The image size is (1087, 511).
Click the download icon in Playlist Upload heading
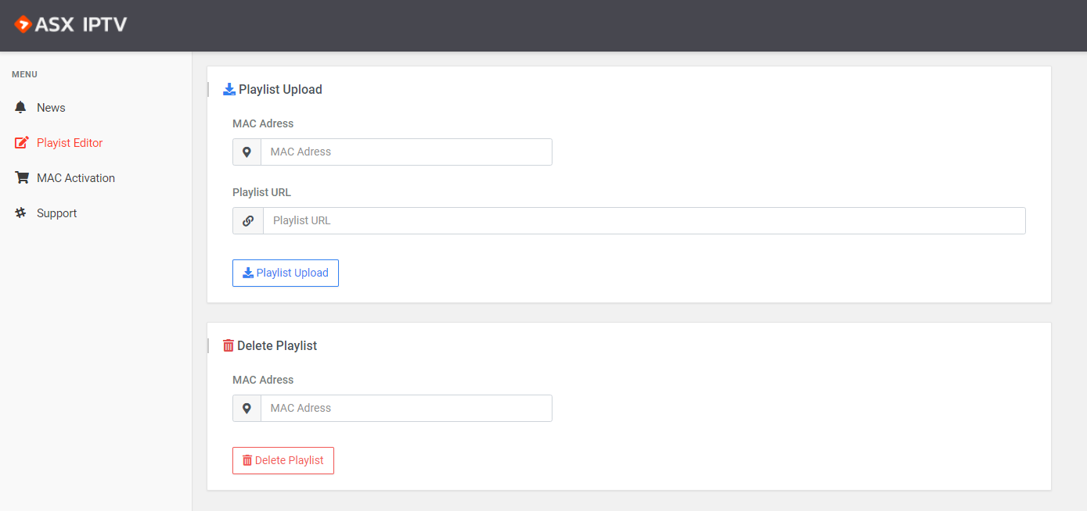coord(229,89)
